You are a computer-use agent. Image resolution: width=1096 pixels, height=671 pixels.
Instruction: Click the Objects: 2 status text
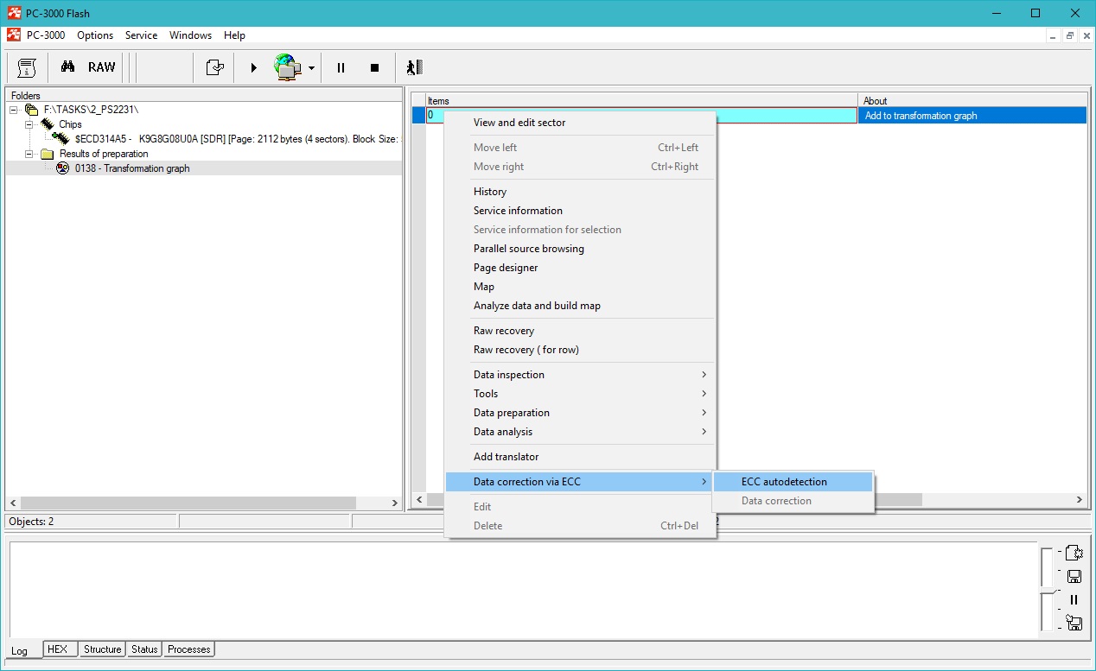pyautogui.click(x=31, y=522)
